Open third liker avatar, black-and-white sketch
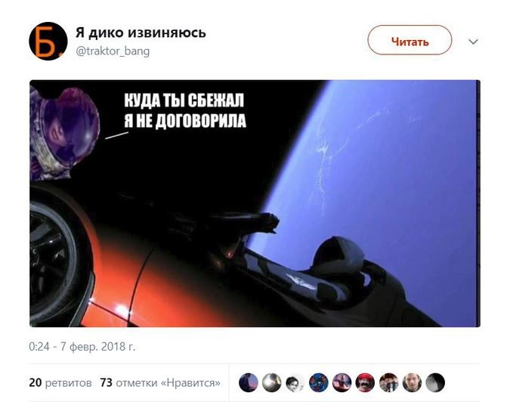Viewport: 510px width, 402px height. pyautogui.click(x=295, y=382)
